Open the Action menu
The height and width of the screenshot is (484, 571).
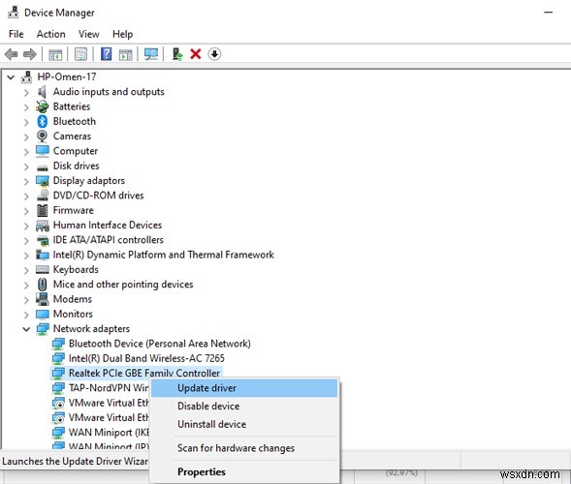pos(51,34)
